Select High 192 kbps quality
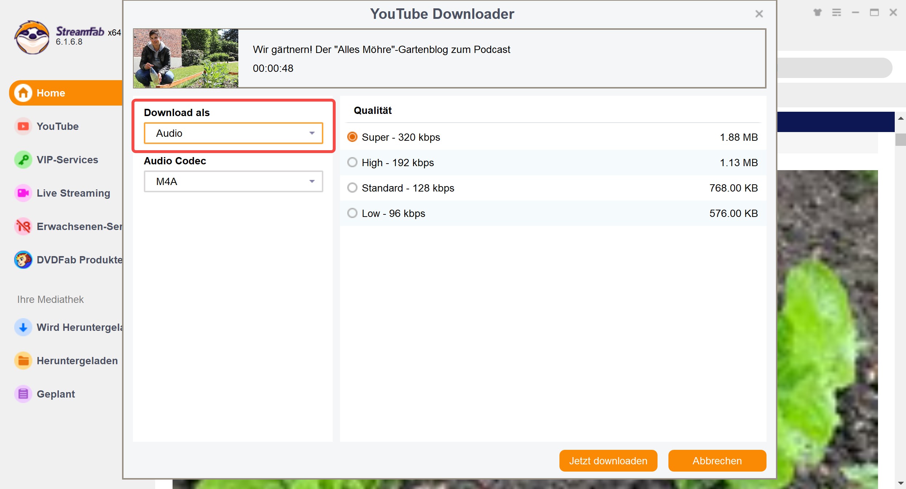The image size is (906, 489). coord(351,162)
